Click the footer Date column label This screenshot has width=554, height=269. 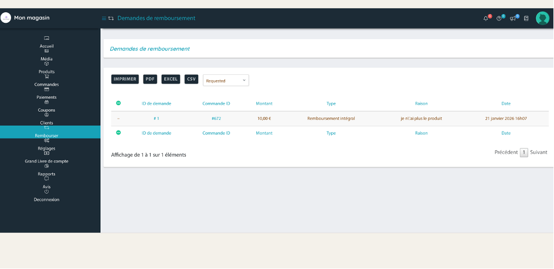click(x=506, y=133)
